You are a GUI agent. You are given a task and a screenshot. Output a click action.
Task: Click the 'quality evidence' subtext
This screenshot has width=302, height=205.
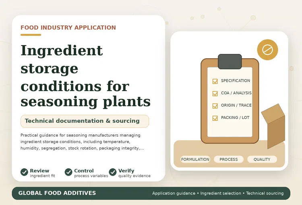pos(134,176)
